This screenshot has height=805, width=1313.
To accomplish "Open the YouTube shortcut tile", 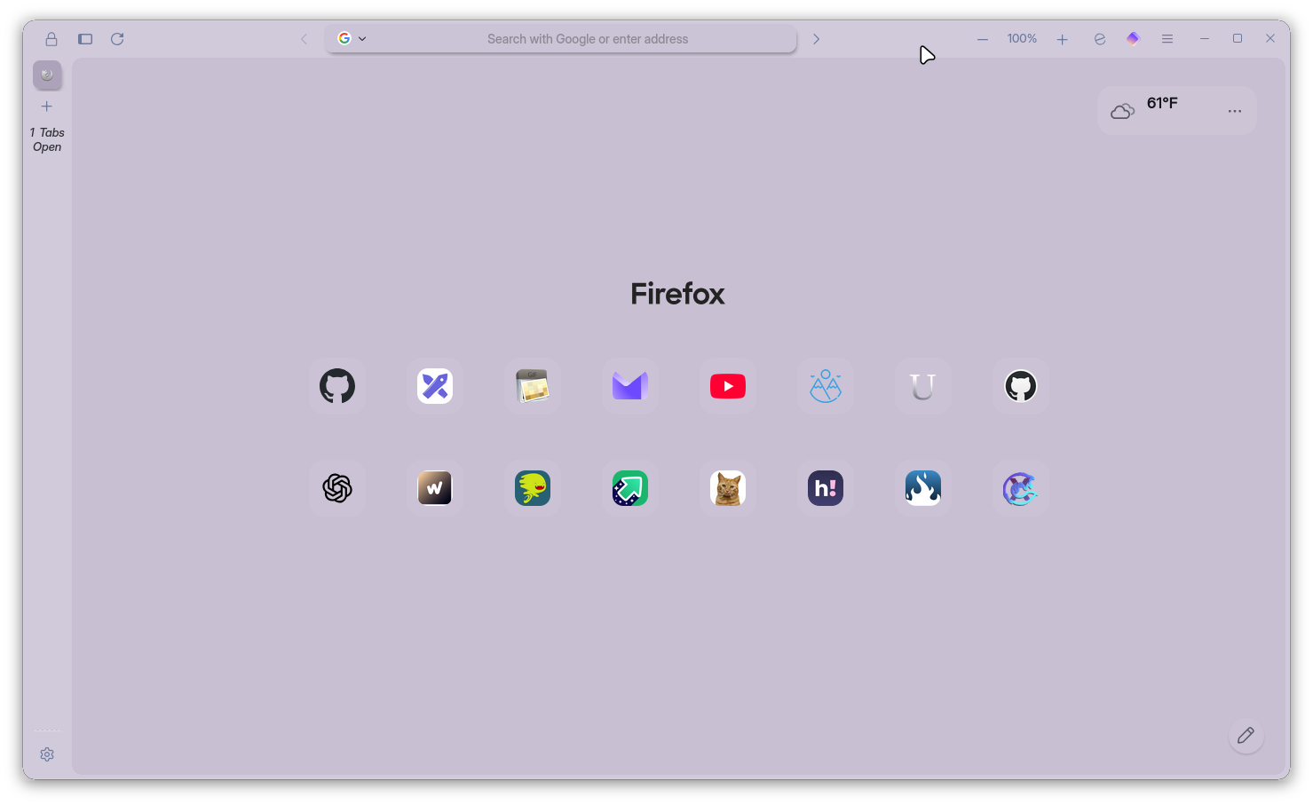I will pos(727,386).
